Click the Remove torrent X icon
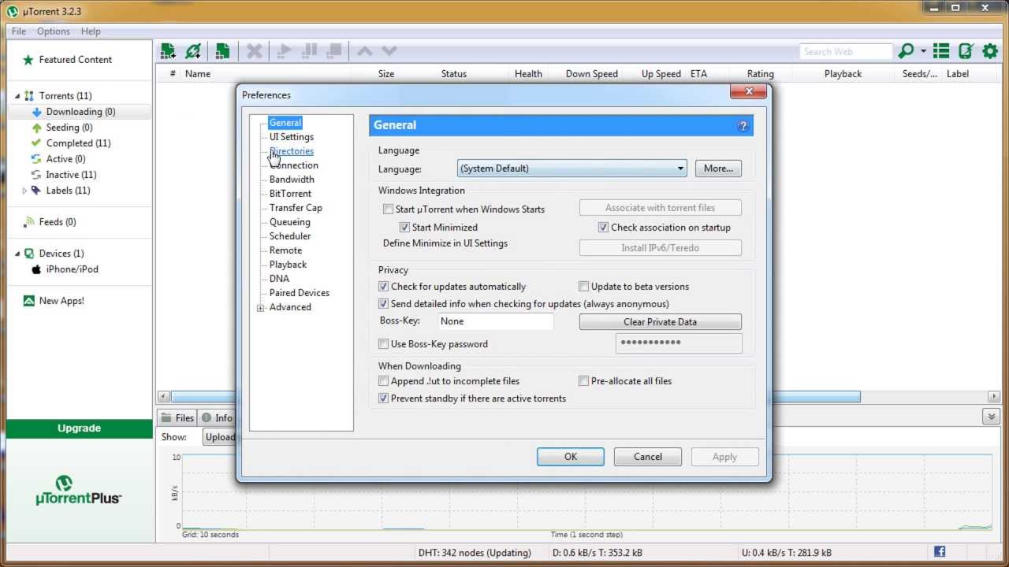The image size is (1009, 567). coord(254,51)
